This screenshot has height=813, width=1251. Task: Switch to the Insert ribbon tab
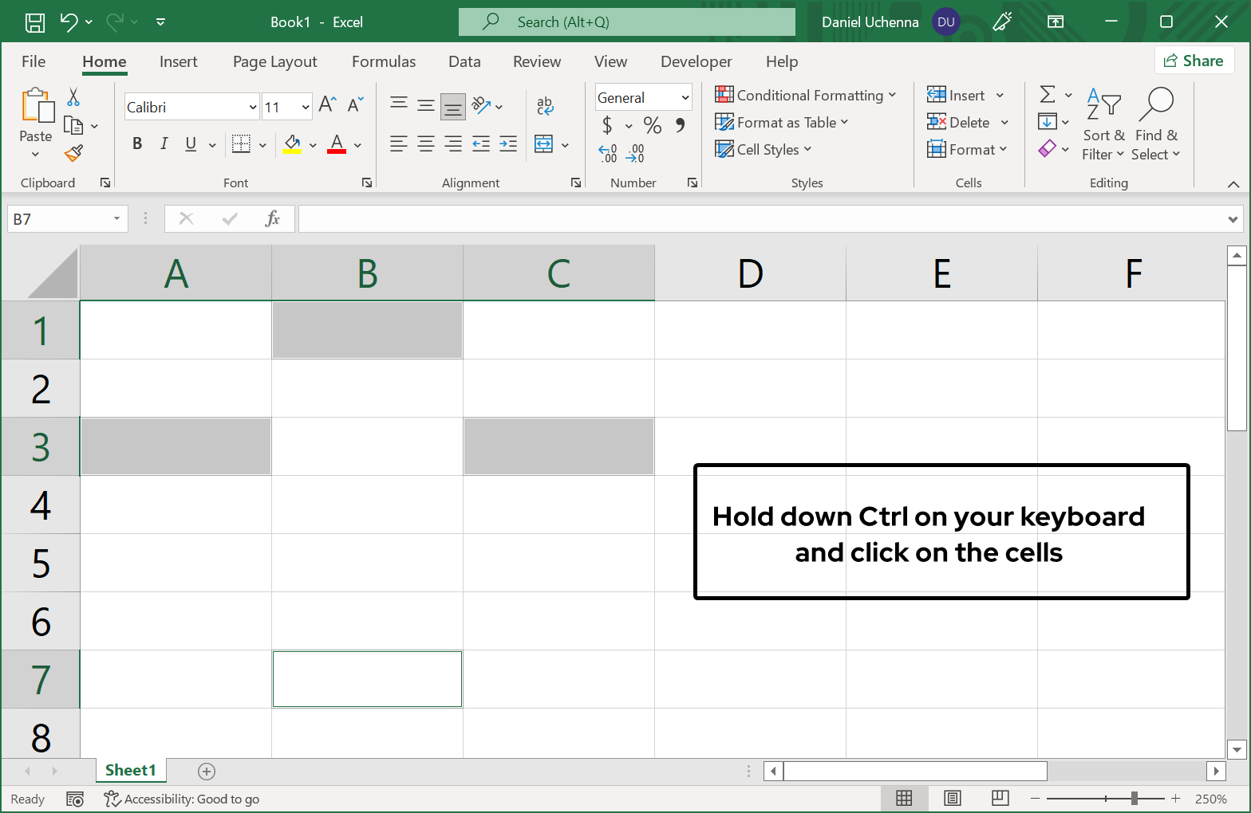point(178,61)
